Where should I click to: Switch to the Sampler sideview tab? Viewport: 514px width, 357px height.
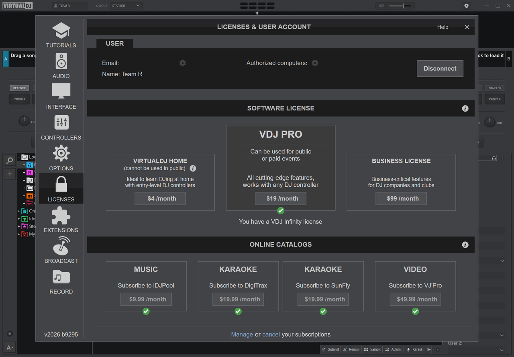click(x=371, y=350)
